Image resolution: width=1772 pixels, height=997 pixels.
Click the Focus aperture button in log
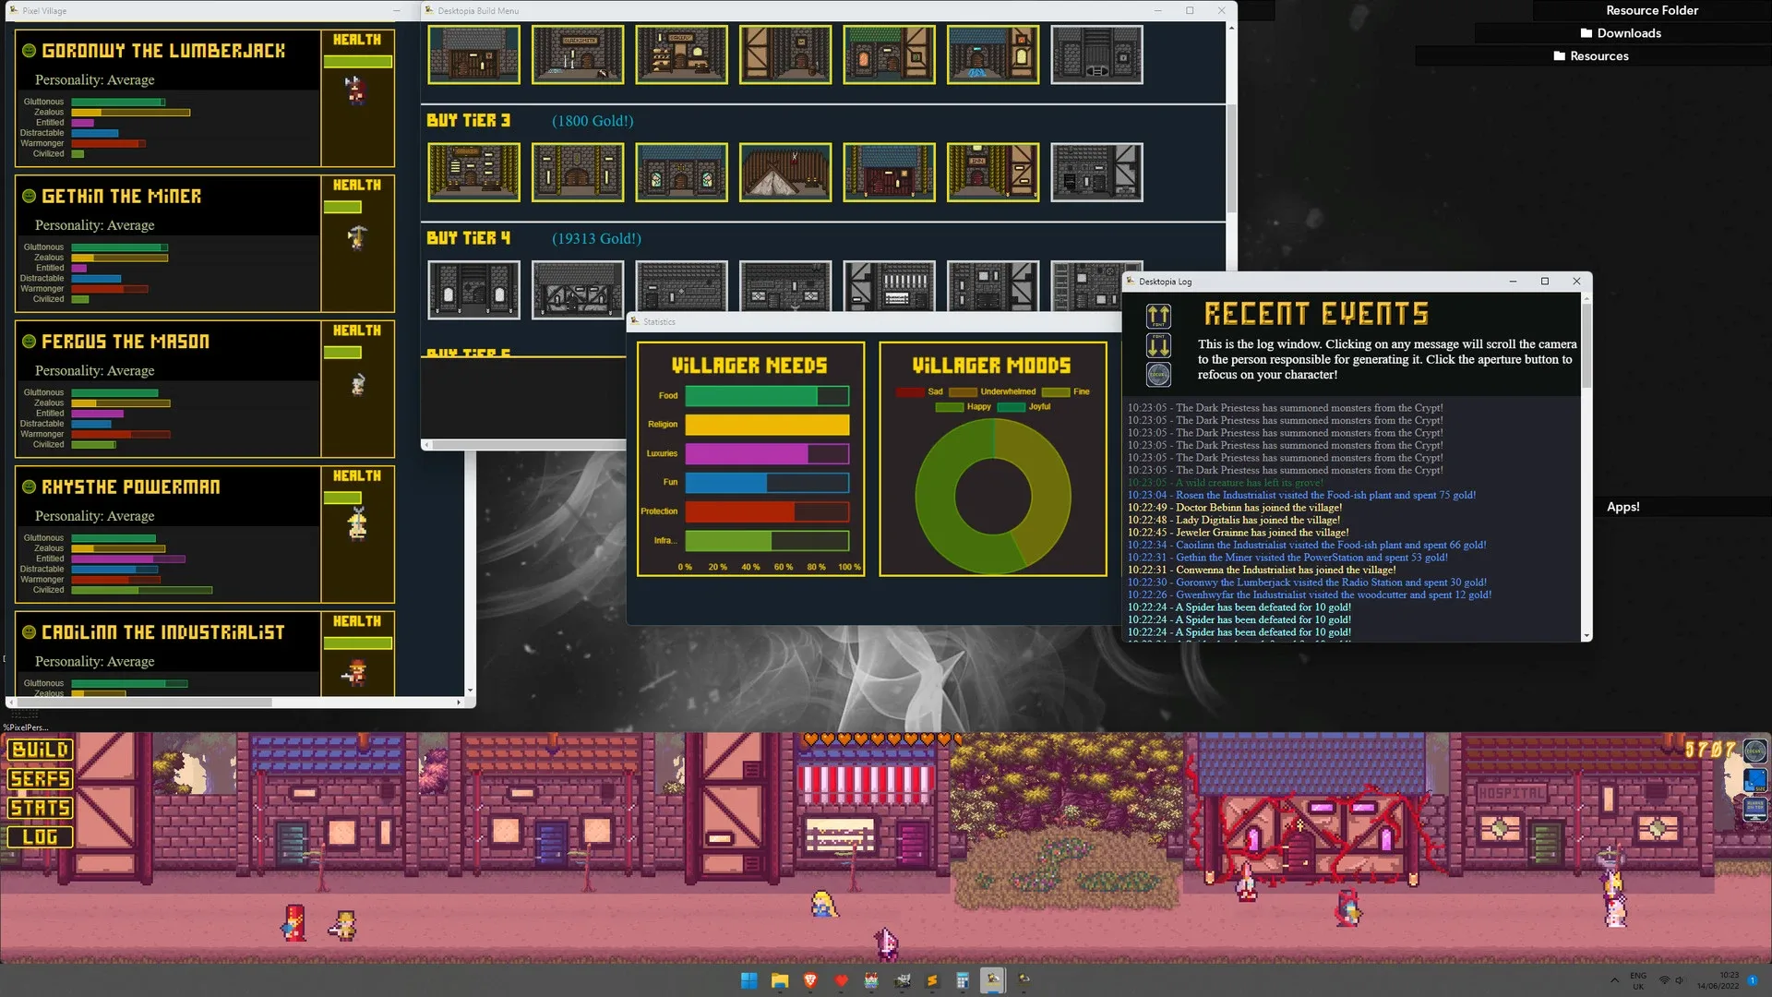point(1158,374)
